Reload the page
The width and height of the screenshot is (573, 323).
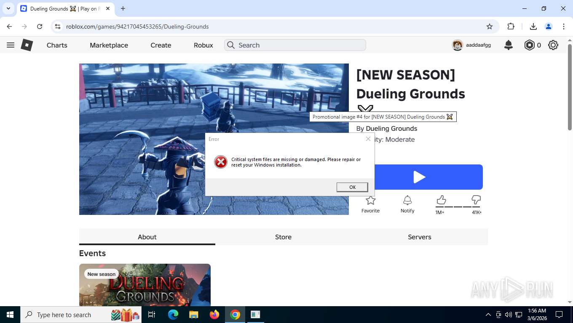40,26
